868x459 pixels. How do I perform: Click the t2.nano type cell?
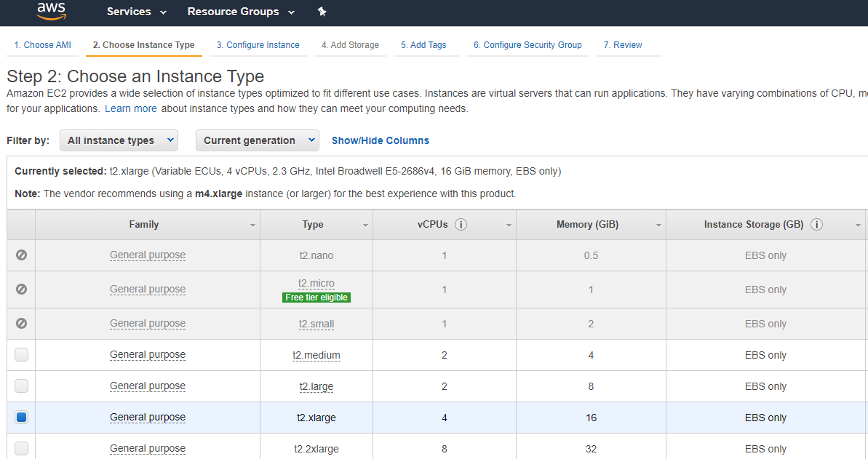point(316,255)
